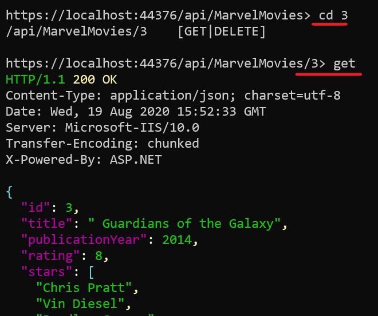Click the '200 OK' status text

(x=95, y=80)
